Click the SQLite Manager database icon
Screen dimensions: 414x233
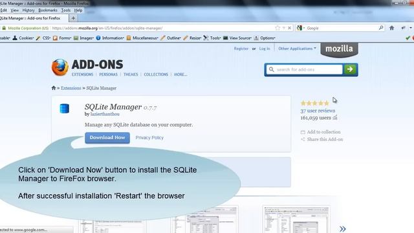coord(65,109)
